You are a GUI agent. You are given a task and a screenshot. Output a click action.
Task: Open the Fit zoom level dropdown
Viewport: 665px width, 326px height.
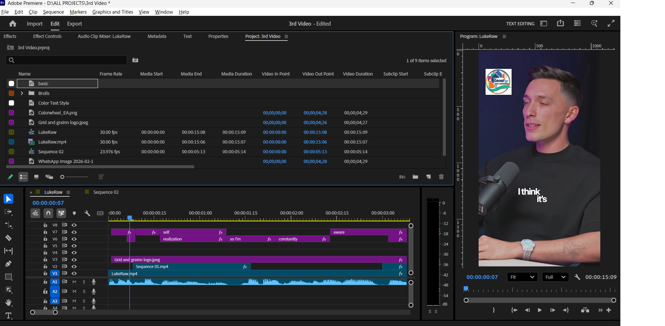[x=522, y=277]
